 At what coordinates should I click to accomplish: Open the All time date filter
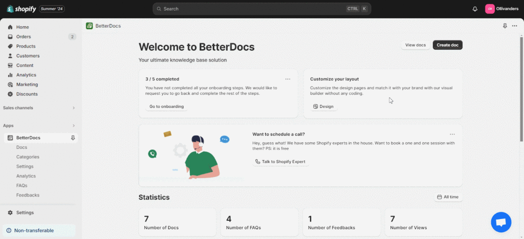pos(447,197)
